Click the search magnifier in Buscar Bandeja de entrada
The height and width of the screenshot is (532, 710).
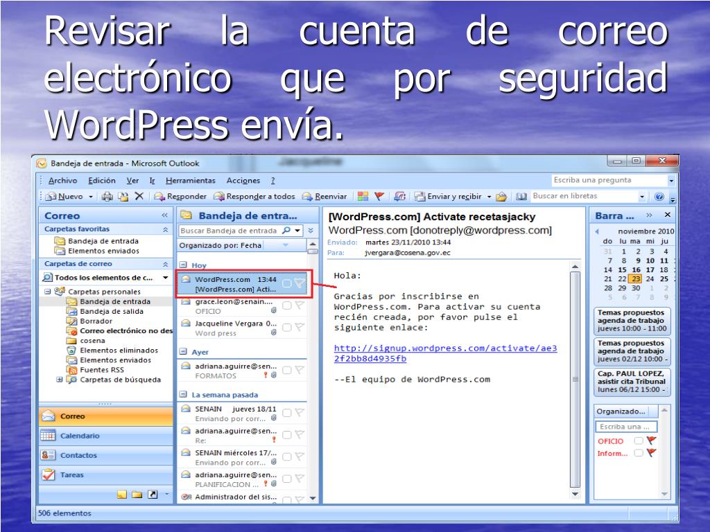pos(286,230)
